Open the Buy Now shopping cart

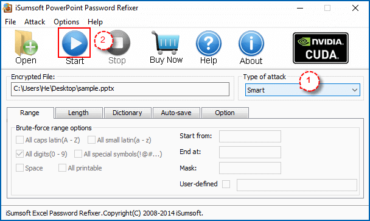tap(166, 43)
